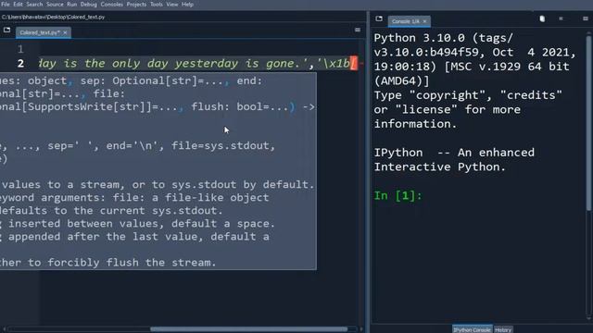
Task: Click the console browse tabs icon
Action: [379, 18]
